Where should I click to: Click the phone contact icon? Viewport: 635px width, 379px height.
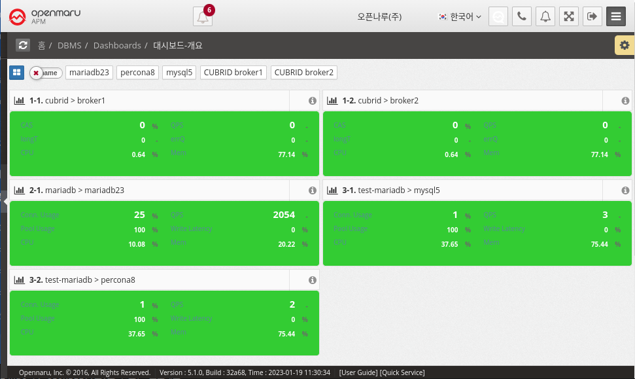click(521, 16)
